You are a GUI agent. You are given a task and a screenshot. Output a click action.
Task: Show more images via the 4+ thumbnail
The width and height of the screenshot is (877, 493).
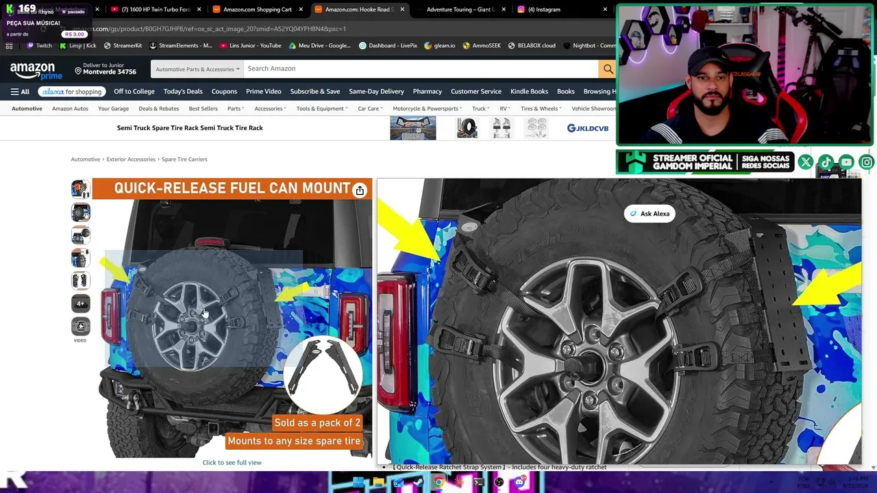tap(80, 303)
